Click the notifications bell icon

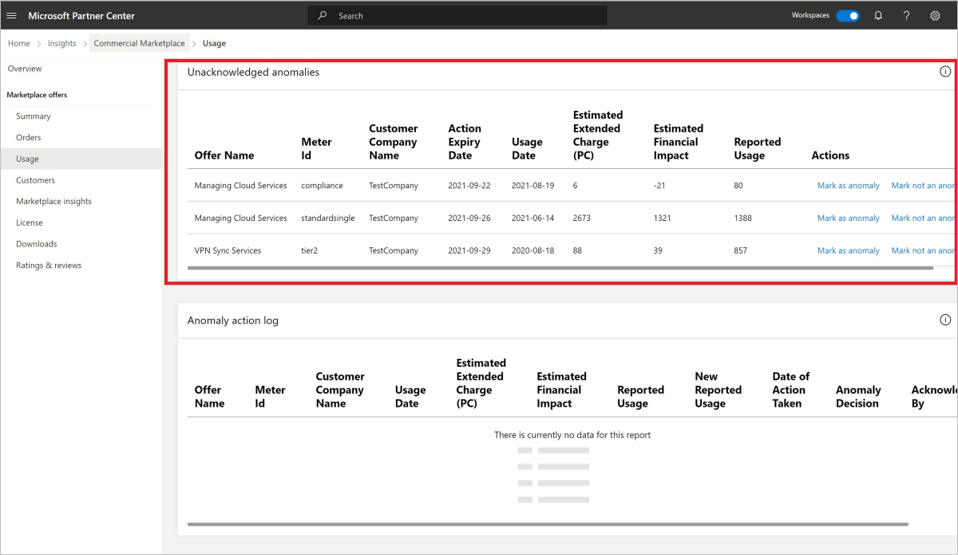pyautogui.click(x=878, y=16)
